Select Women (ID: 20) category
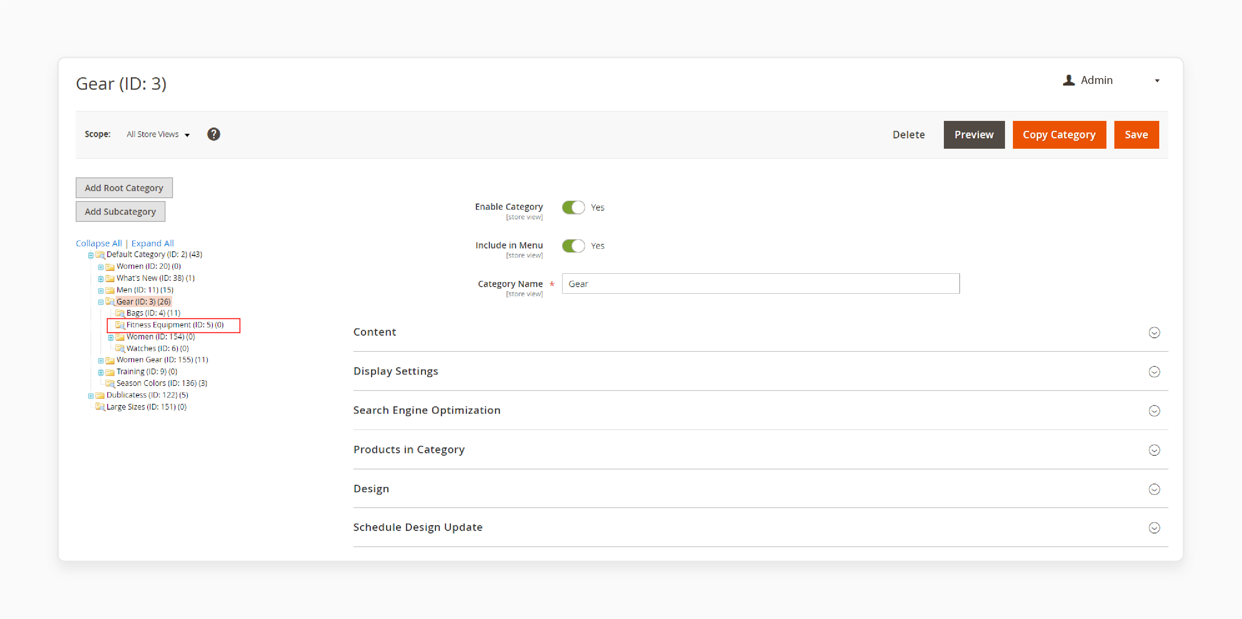 point(148,266)
